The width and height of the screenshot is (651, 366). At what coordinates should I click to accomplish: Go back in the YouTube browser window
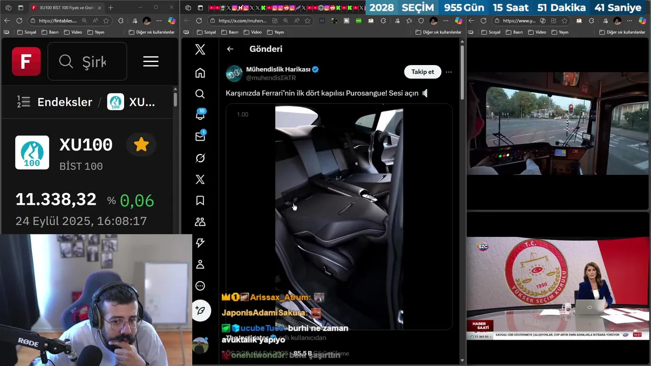coord(471,21)
